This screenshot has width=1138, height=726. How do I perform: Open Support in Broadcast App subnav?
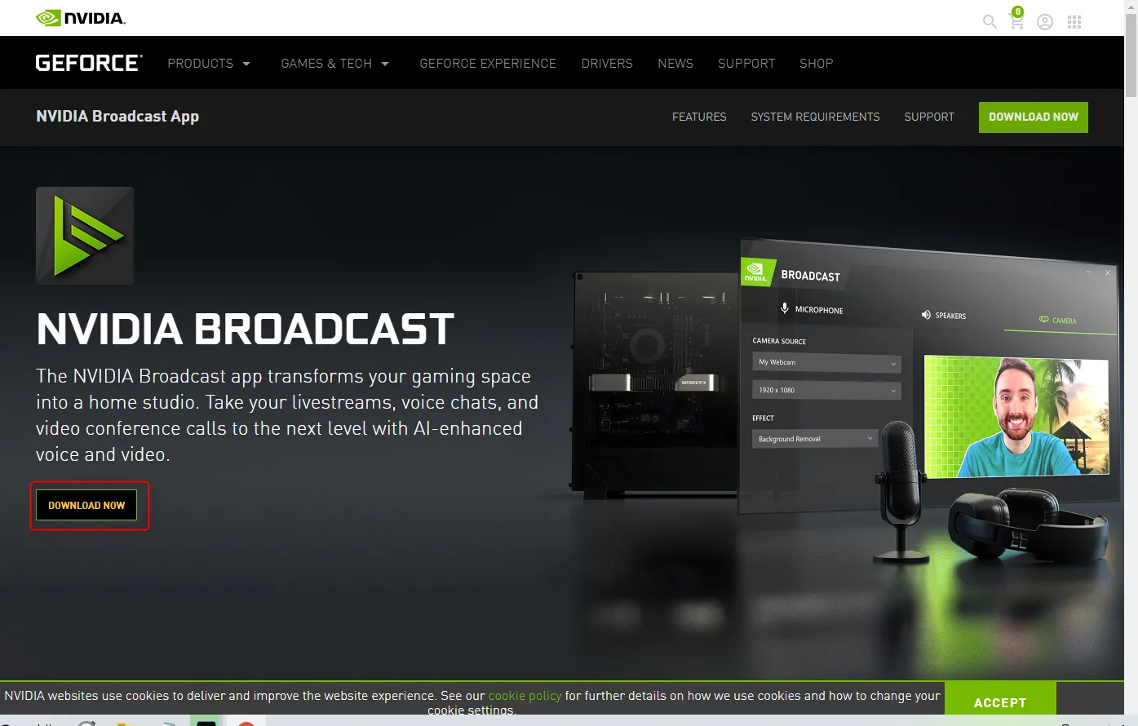click(929, 117)
